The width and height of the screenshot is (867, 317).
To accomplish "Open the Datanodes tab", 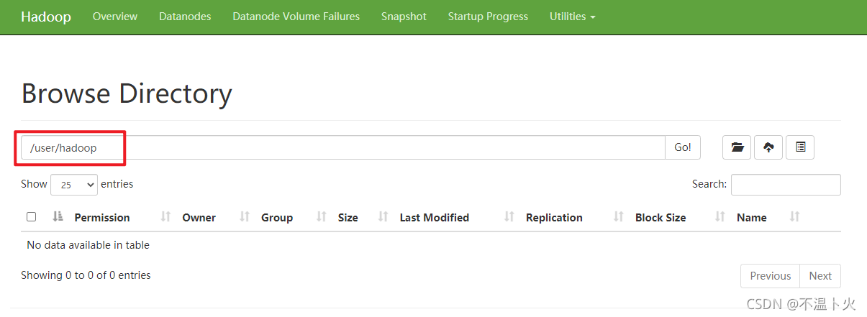I will pyautogui.click(x=185, y=17).
